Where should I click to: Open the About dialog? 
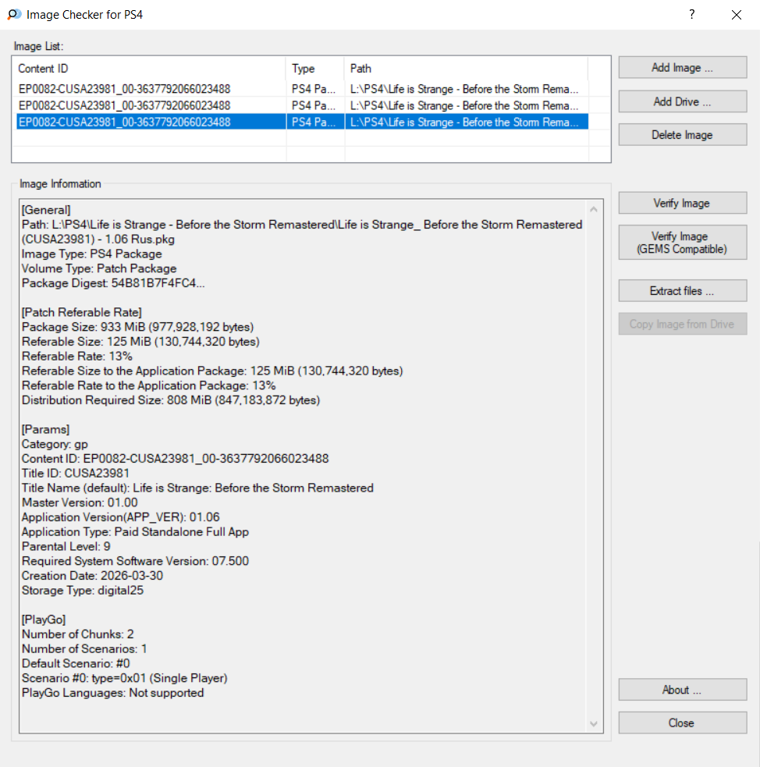[682, 690]
